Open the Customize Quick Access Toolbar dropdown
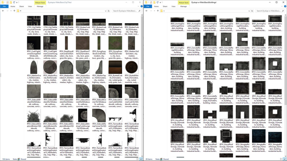The image size is (287, 161). 17,2
